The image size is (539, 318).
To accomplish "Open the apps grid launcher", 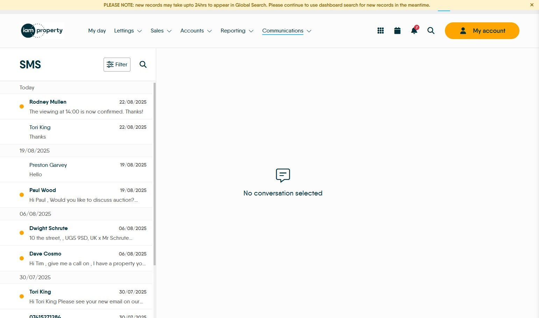I will pos(380,30).
